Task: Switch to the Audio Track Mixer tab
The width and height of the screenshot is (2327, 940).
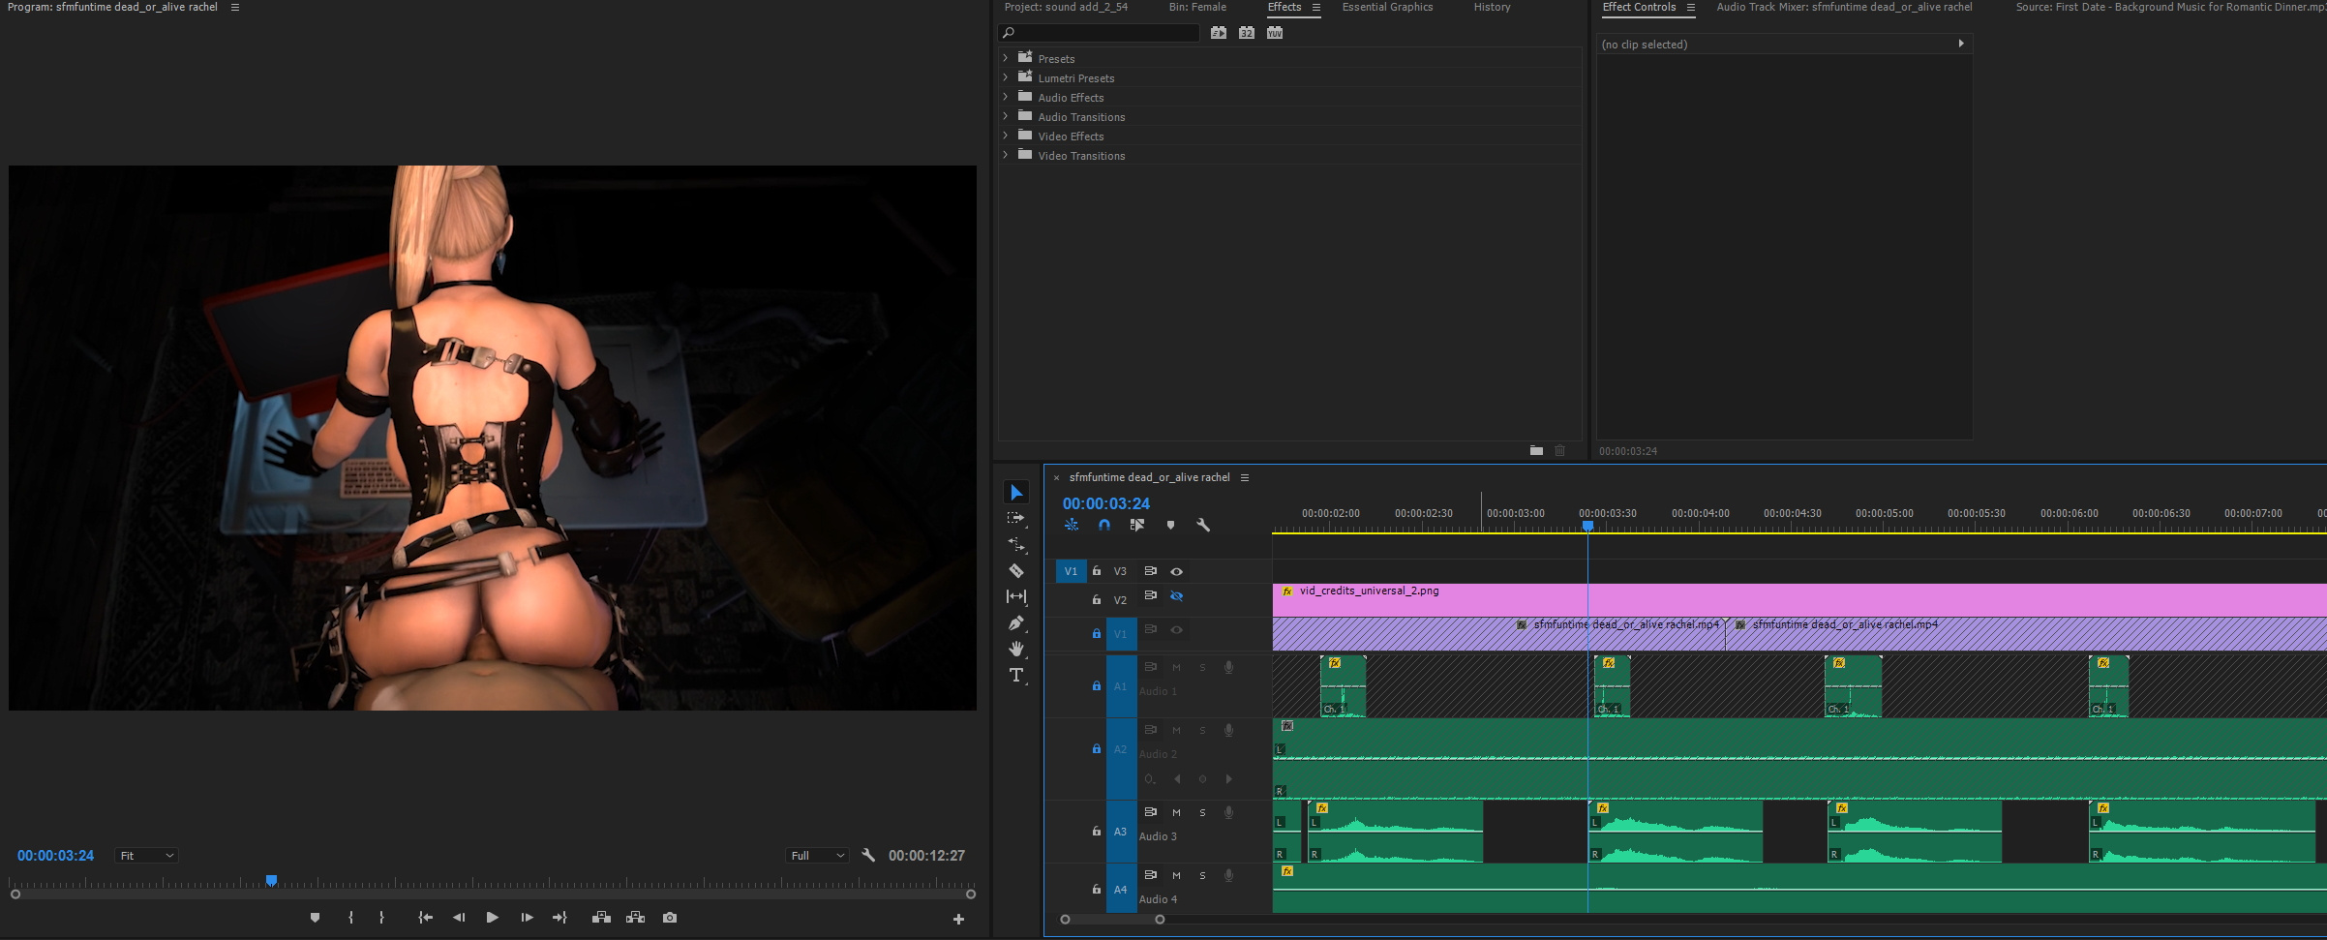Action: [x=1844, y=7]
